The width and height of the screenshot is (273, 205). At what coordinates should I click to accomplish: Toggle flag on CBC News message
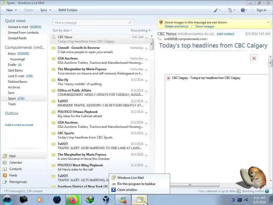pyautogui.click(x=146, y=38)
